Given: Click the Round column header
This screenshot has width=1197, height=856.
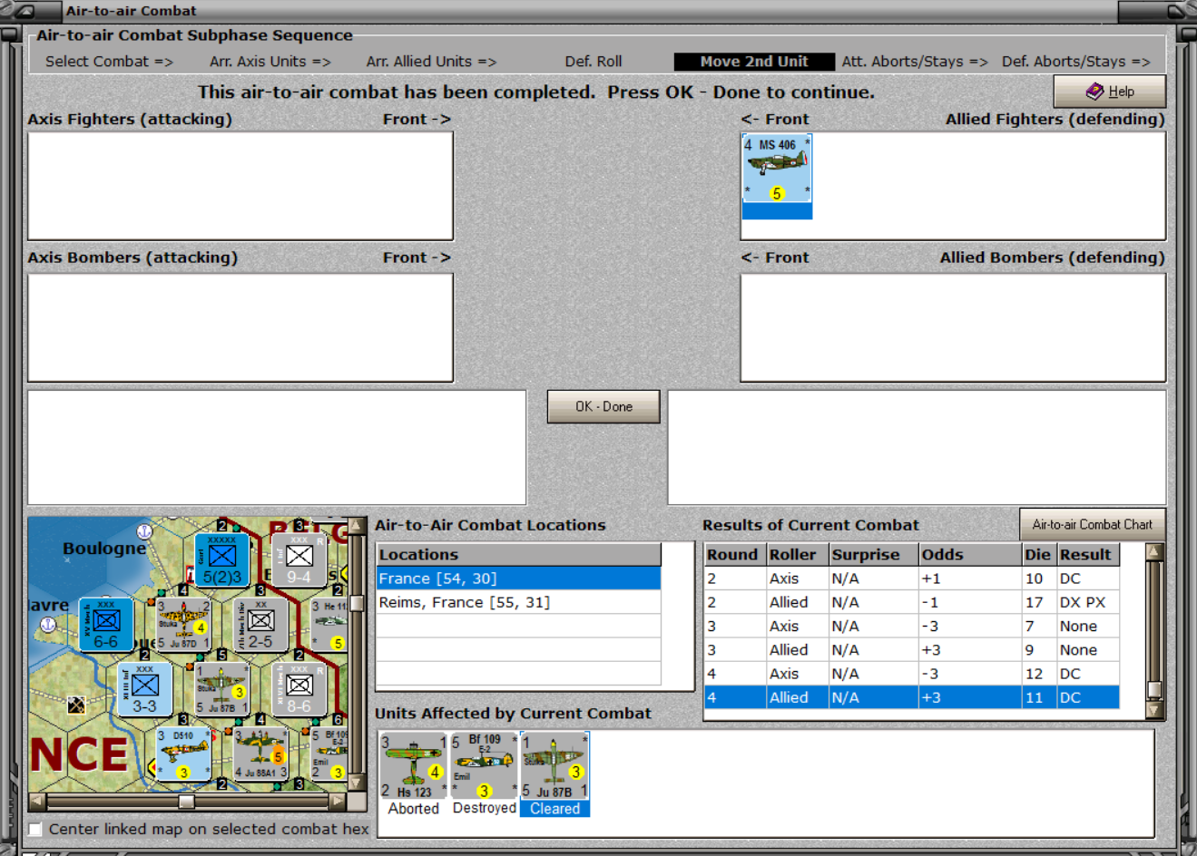Looking at the screenshot, I should click(733, 555).
